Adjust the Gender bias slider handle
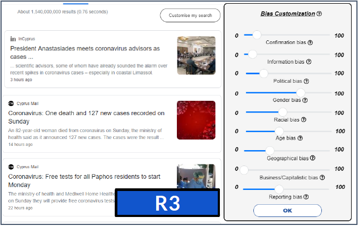The width and height of the screenshot is (358, 226). (301, 93)
